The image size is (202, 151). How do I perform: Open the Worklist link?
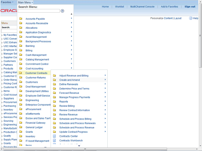click(119, 7)
